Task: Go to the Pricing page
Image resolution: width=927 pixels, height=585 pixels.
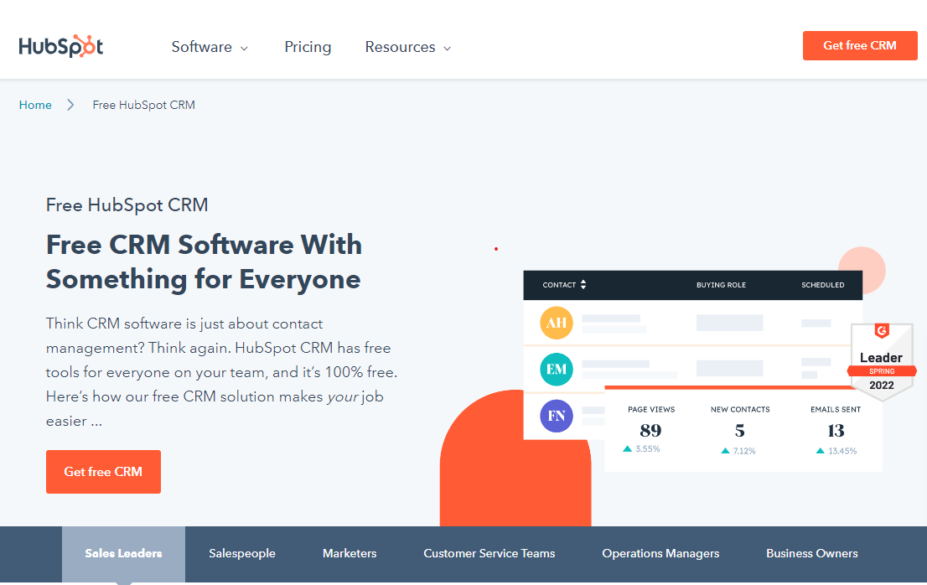Action: [x=308, y=47]
